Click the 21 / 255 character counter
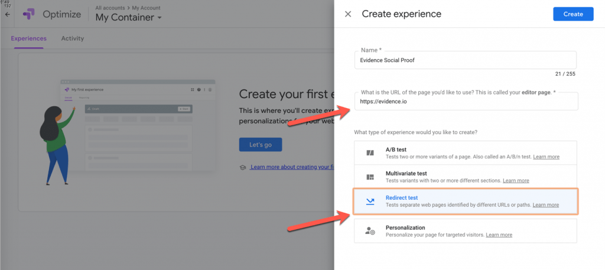 (565, 74)
